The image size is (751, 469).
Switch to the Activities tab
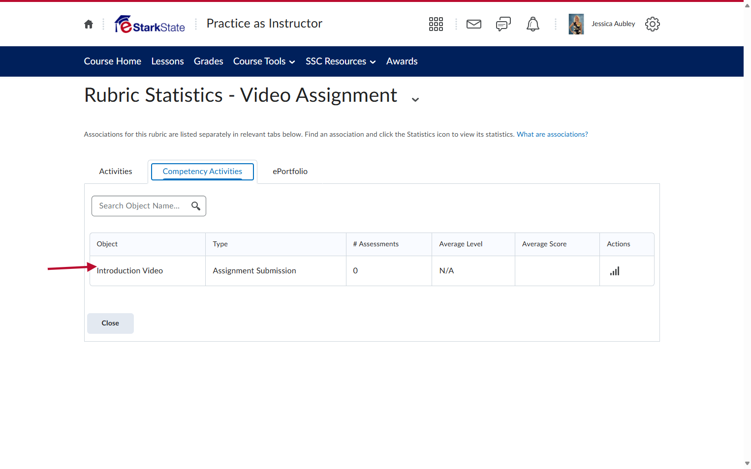click(x=116, y=172)
